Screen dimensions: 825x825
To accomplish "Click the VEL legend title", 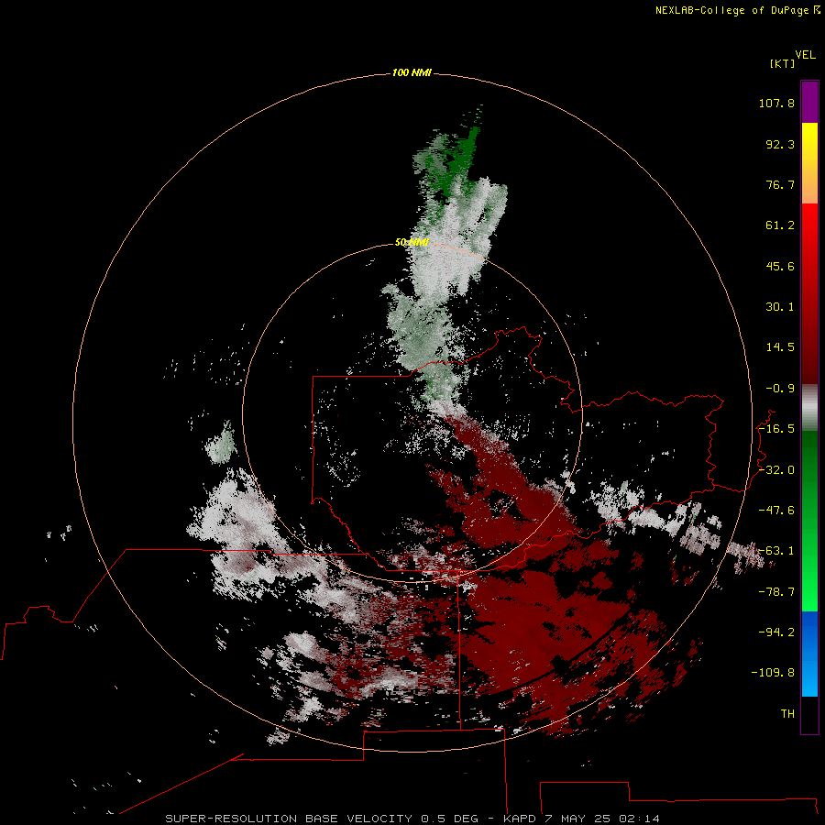I will (805, 55).
